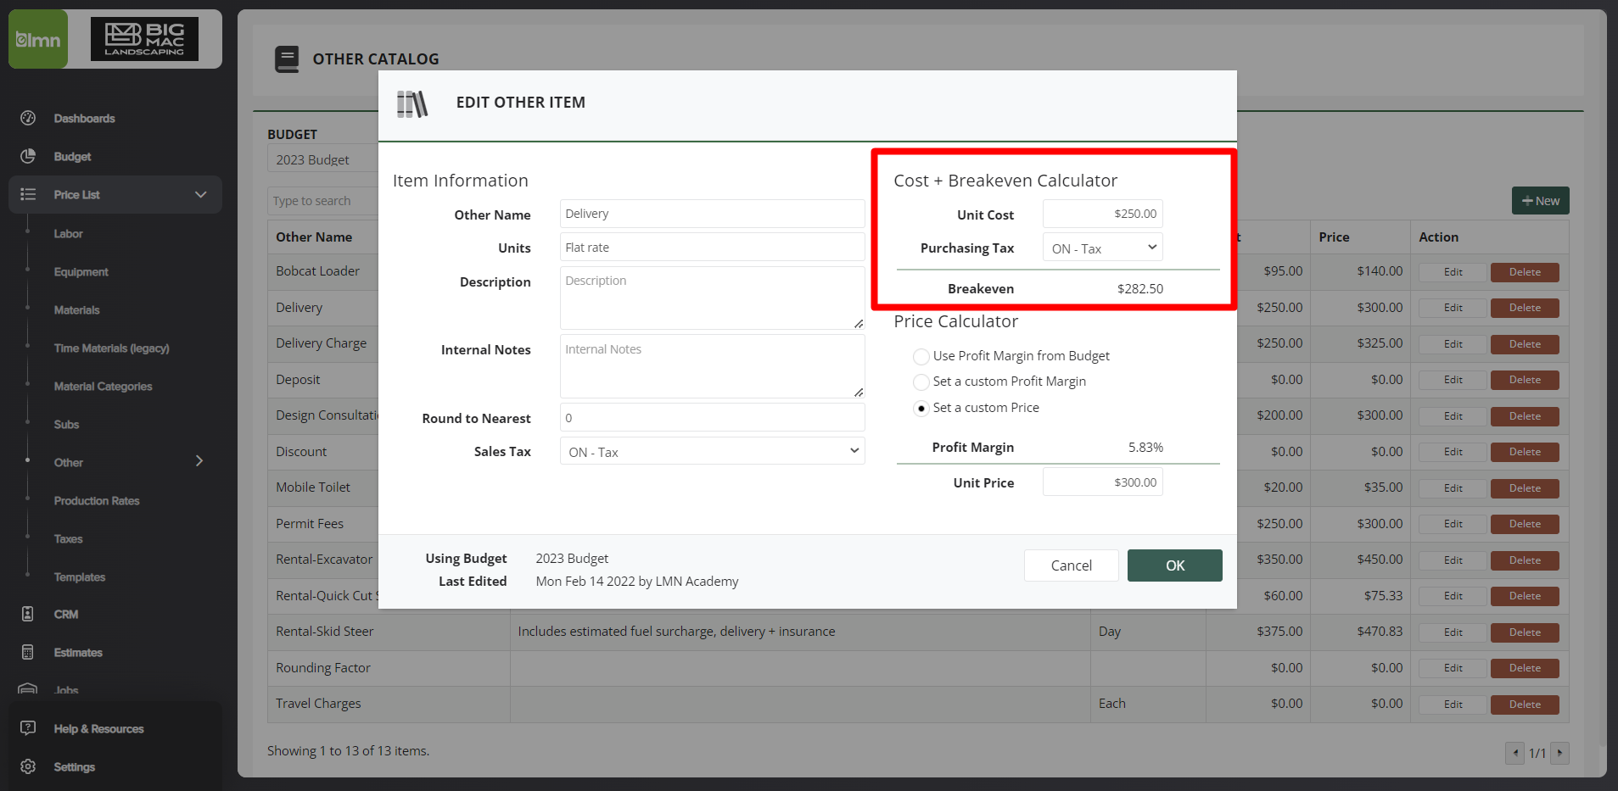Click the Type to search box

(x=322, y=201)
